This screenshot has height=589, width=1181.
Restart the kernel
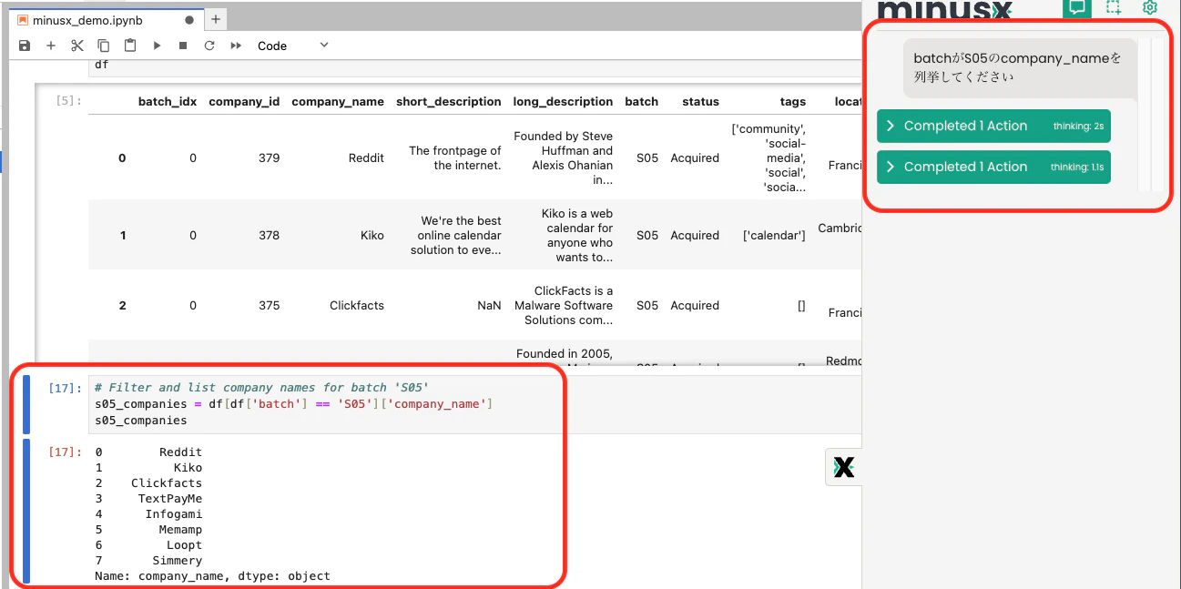tap(209, 46)
